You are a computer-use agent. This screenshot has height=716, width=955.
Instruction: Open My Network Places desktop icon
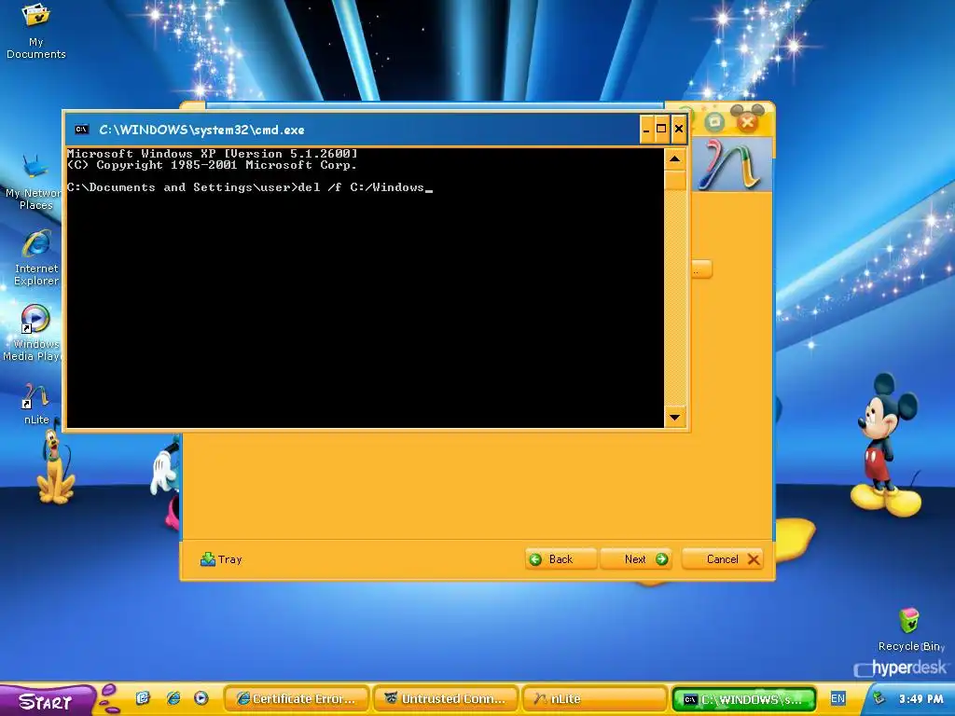(35, 182)
